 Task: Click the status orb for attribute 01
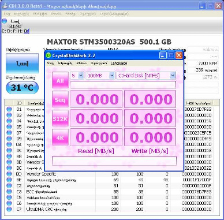pyautogui.click(x=9, y=109)
